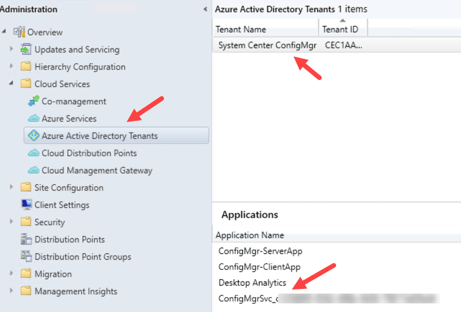
Task: Sort by the Tenant ID column header
Action: 343,29
